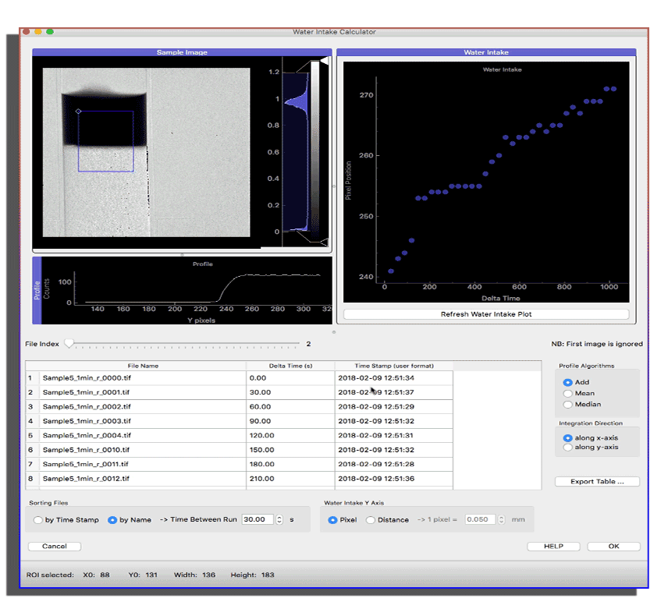Choose integration along y-axis

pos(567,448)
